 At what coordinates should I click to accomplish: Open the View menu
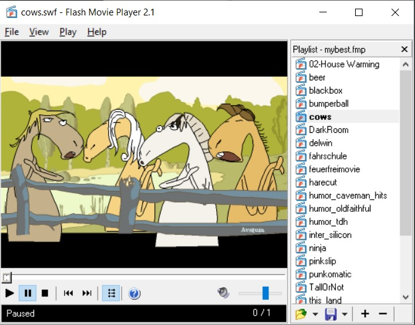point(39,32)
